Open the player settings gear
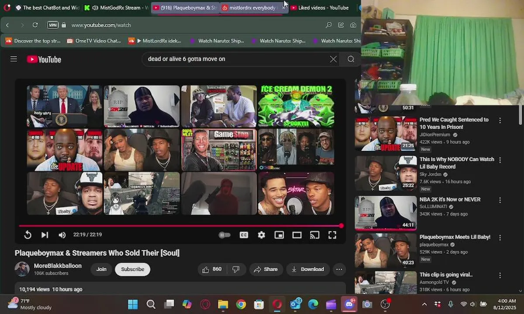This screenshot has width=524, height=314. pos(261,235)
